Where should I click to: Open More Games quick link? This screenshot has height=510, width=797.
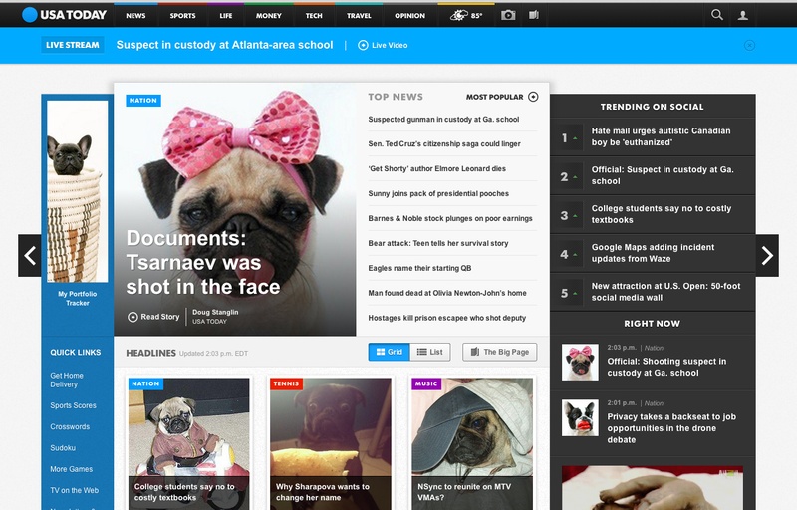(x=71, y=469)
